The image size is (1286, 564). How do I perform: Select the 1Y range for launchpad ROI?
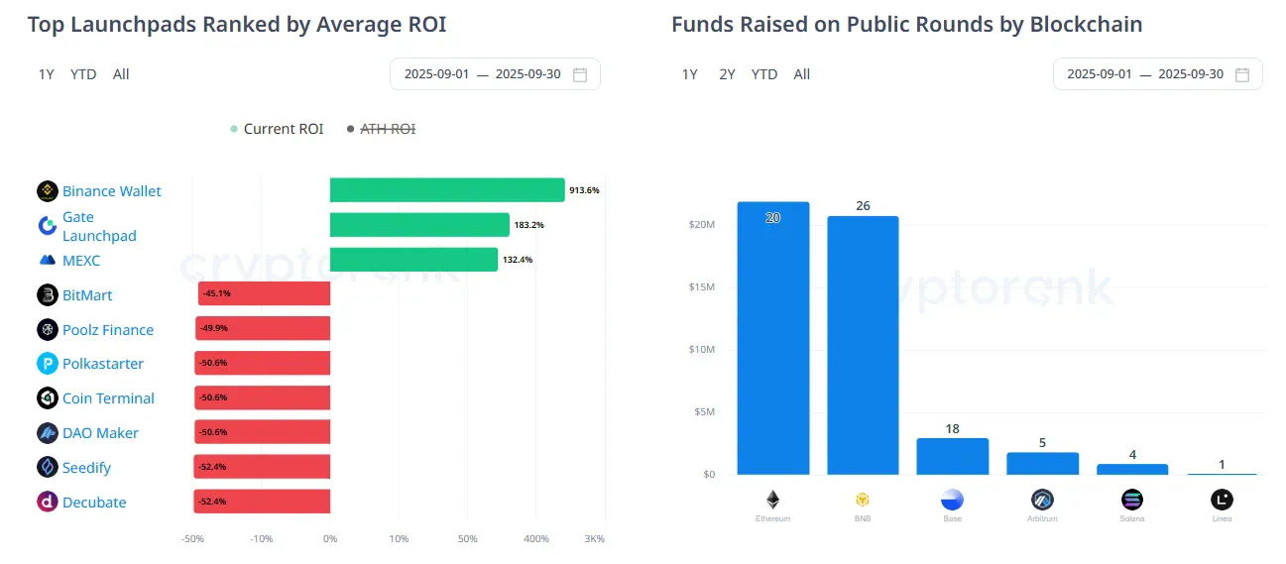coord(47,74)
